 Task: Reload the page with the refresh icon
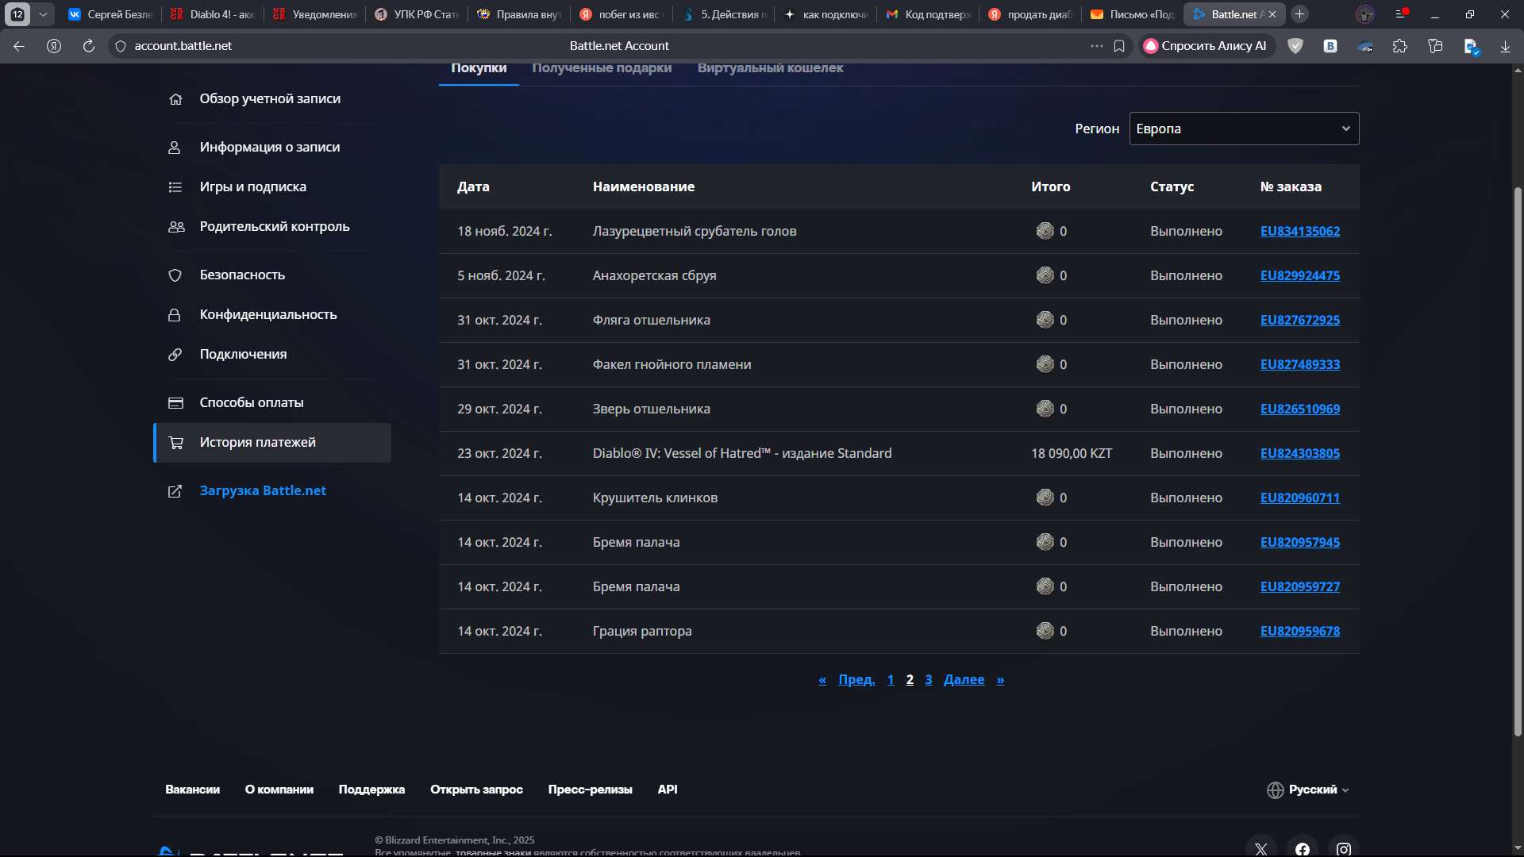[89, 46]
